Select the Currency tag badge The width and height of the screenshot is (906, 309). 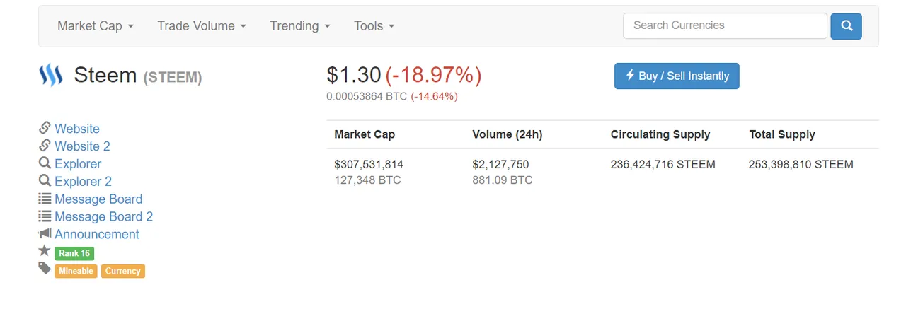[123, 271]
